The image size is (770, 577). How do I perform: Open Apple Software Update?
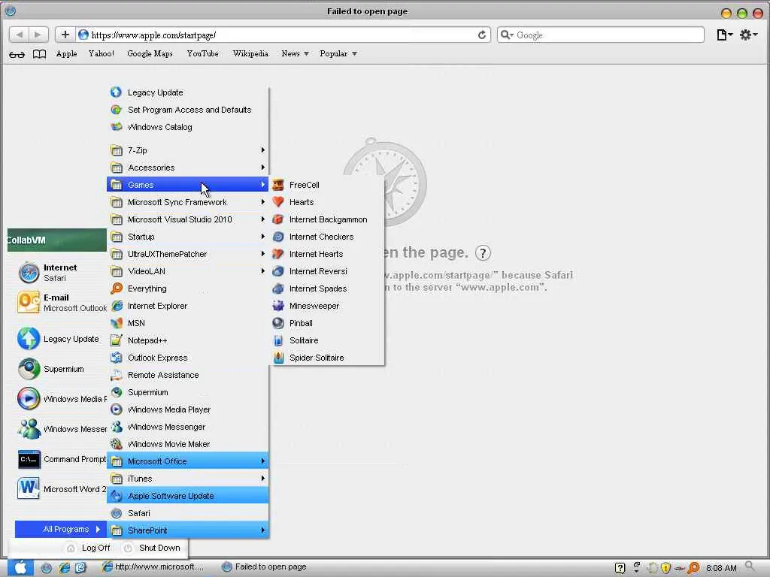[x=187, y=496]
